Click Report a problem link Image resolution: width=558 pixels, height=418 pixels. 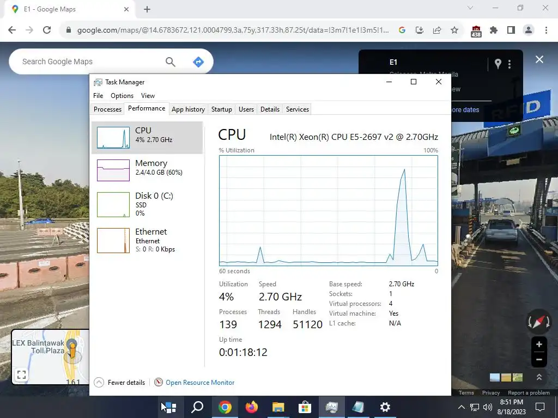[529, 393]
